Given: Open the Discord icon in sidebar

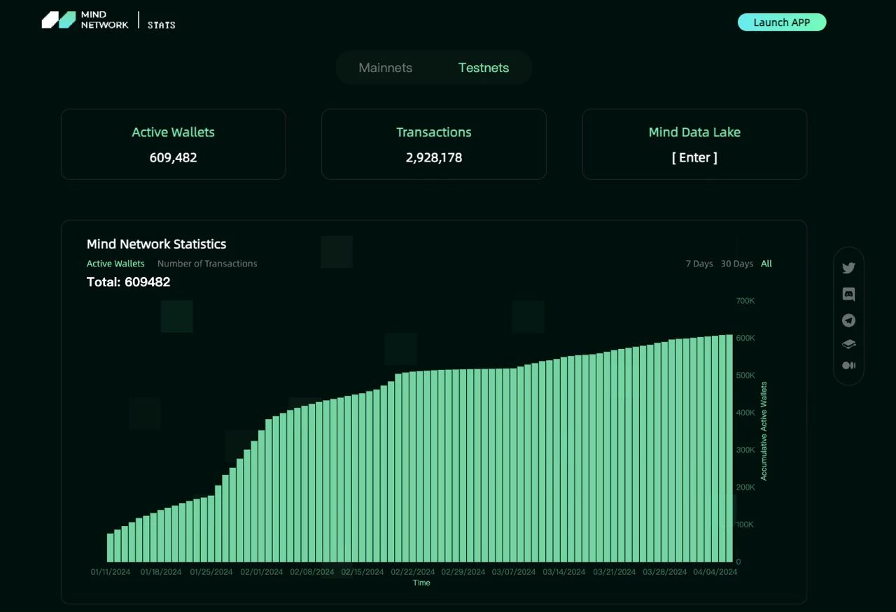Looking at the screenshot, I should pos(848,294).
